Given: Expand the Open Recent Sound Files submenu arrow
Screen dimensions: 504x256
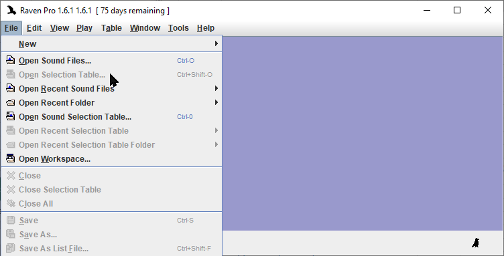Looking at the screenshot, I should click(x=216, y=88).
